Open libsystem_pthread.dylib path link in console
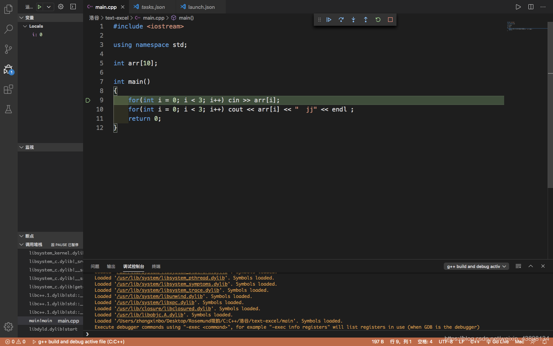This screenshot has height=346, width=553. click(171, 278)
